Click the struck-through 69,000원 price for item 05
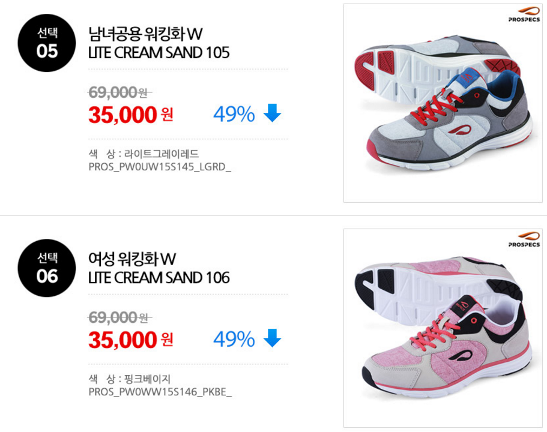This screenshot has height=432, width=547. pyautogui.click(x=119, y=92)
